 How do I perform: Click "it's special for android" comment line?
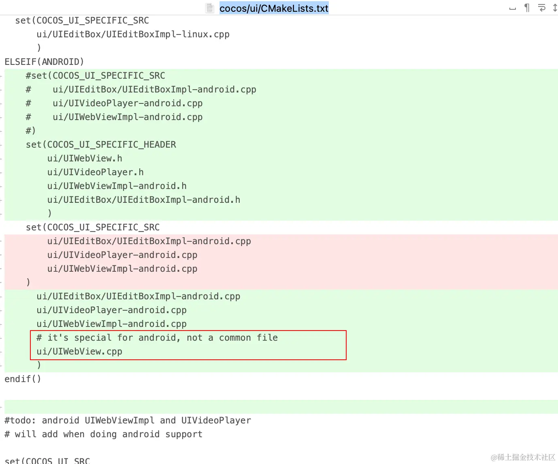click(x=157, y=338)
